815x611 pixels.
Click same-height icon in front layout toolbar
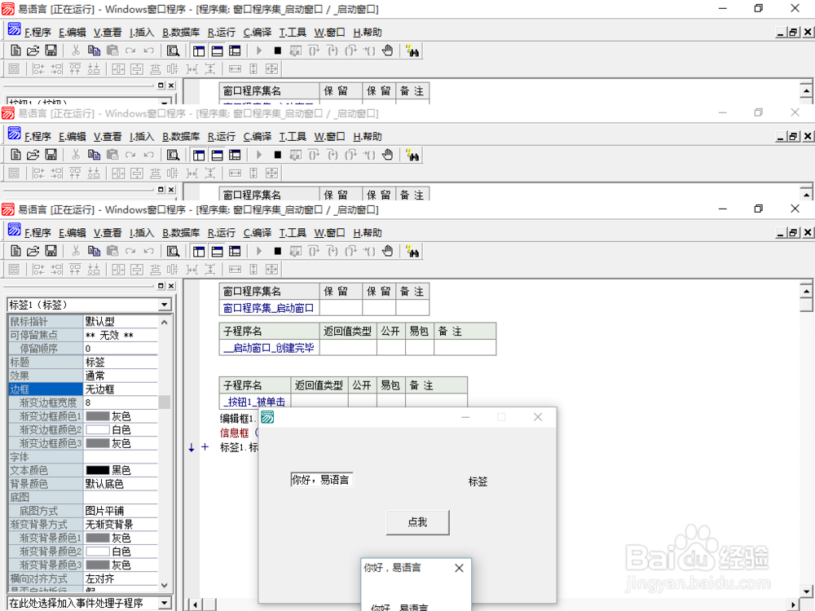point(253,270)
